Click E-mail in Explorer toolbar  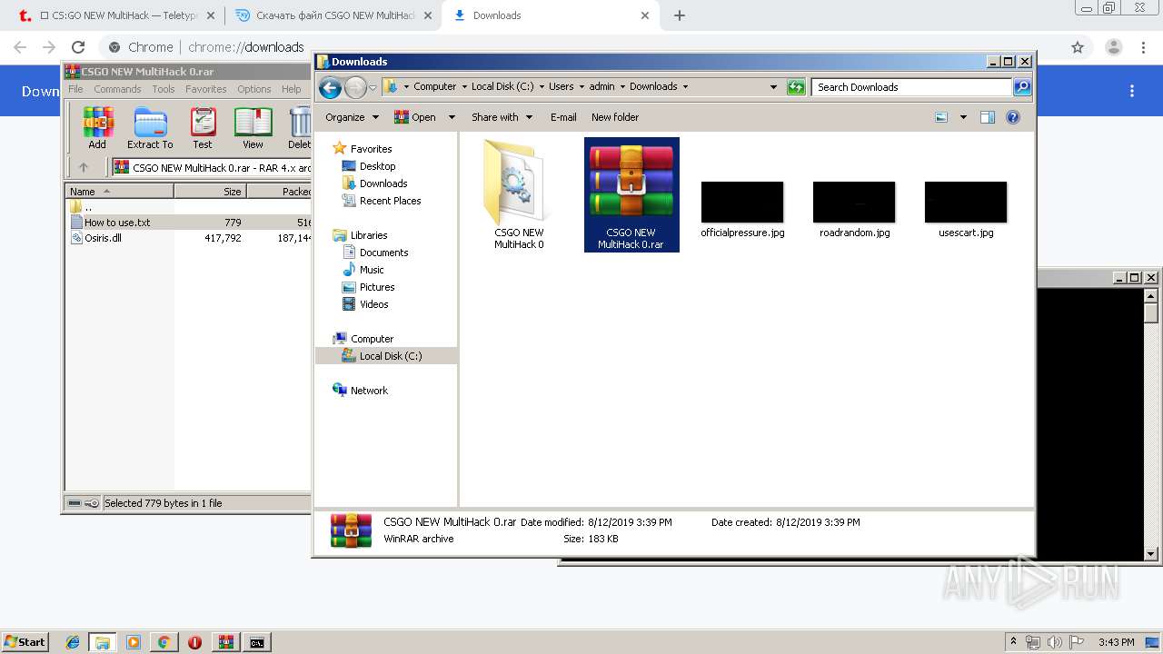pyautogui.click(x=563, y=117)
